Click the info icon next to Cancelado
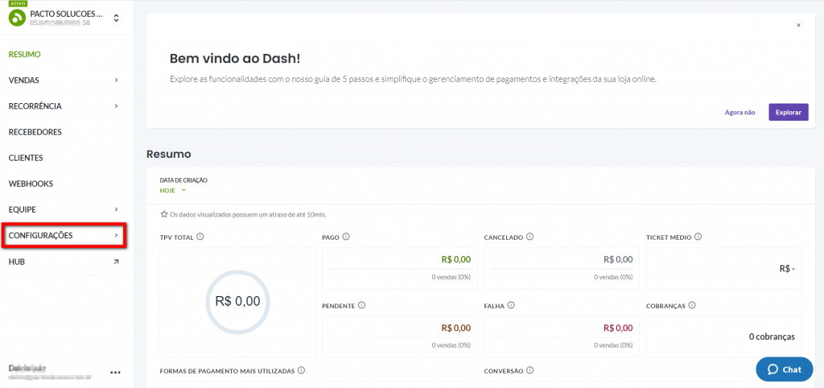Image resolution: width=824 pixels, height=388 pixels. [530, 237]
